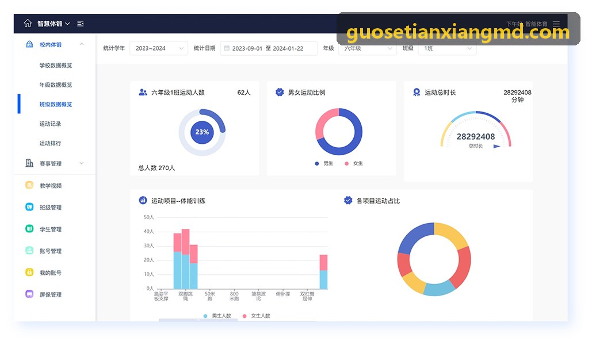Viewport: 592px width, 345px height.
Task: Open 屏保管理 sidebar icon
Action: [29, 294]
